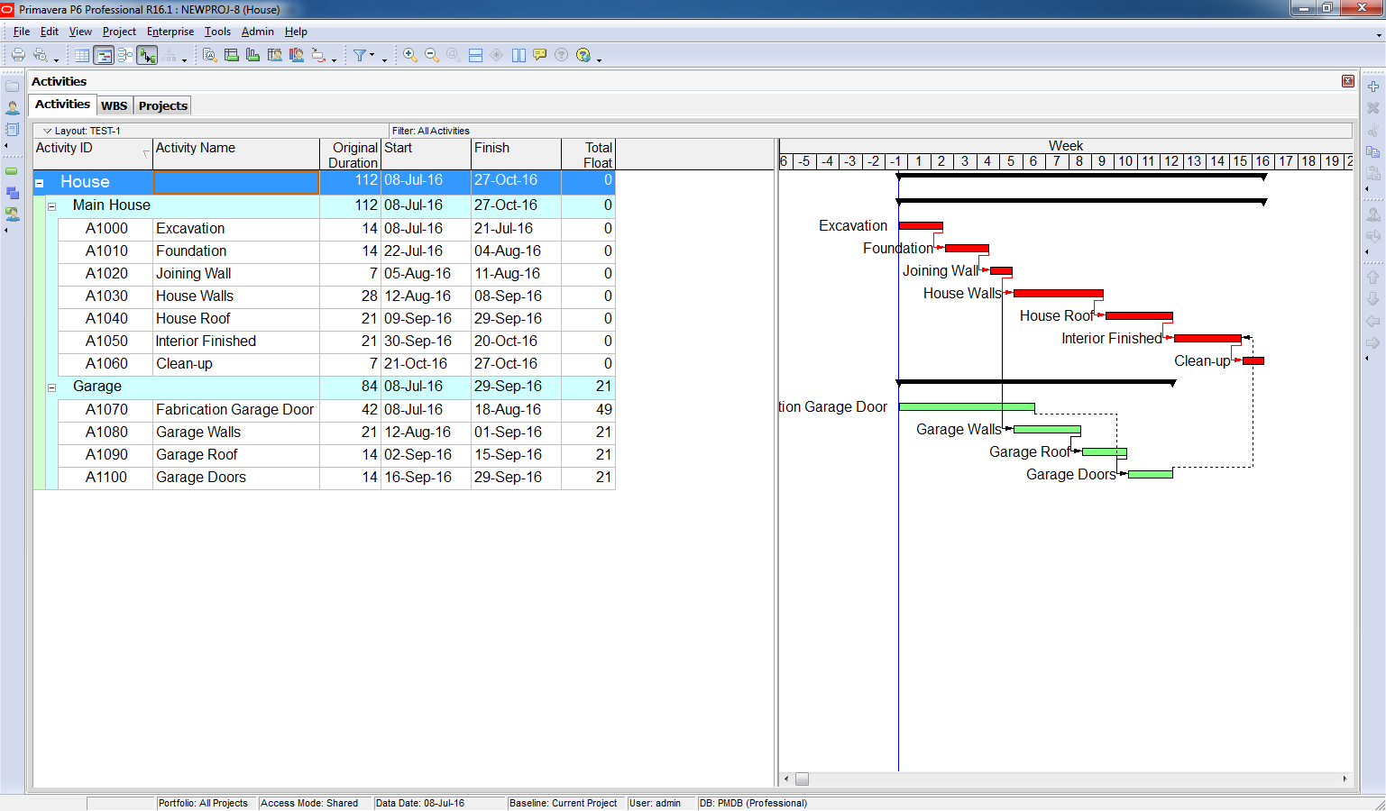Click the Copy icon on right toolbar
The height and width of the screenshot is (811, 1386).
click(x=1372, y=151)
